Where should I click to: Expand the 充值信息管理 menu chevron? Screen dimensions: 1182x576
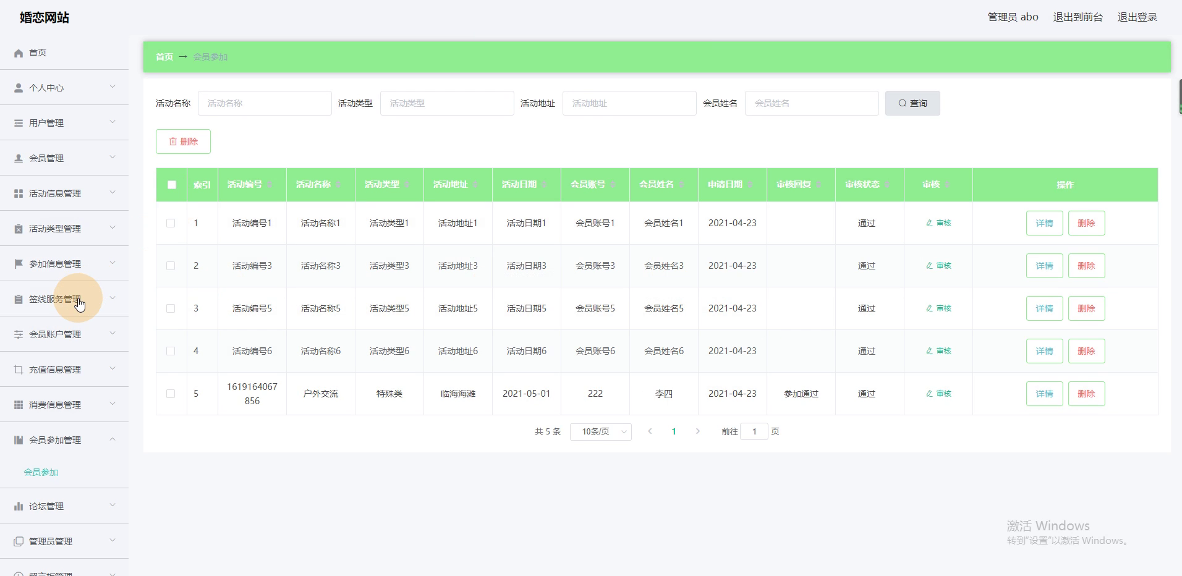[x=113, y=369]
